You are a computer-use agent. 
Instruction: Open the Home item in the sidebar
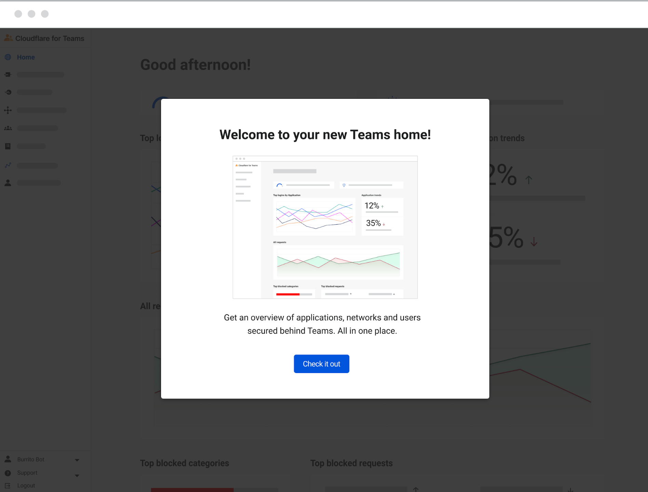(26, 57)
